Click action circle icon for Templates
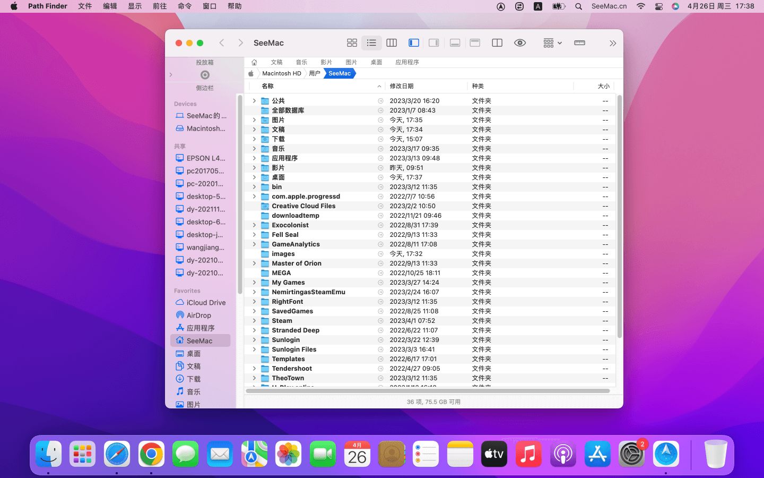 click(x=380, y=359)
